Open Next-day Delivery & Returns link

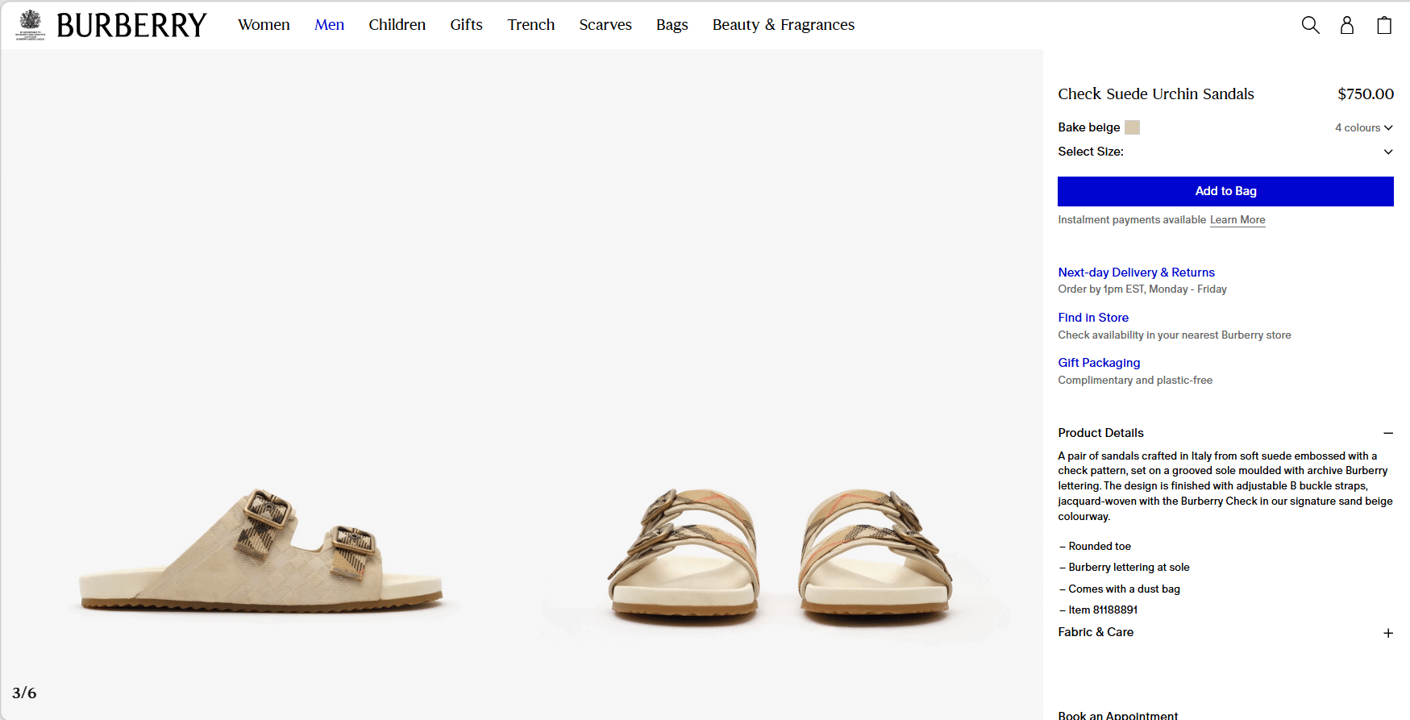(x=1135, y=273)
